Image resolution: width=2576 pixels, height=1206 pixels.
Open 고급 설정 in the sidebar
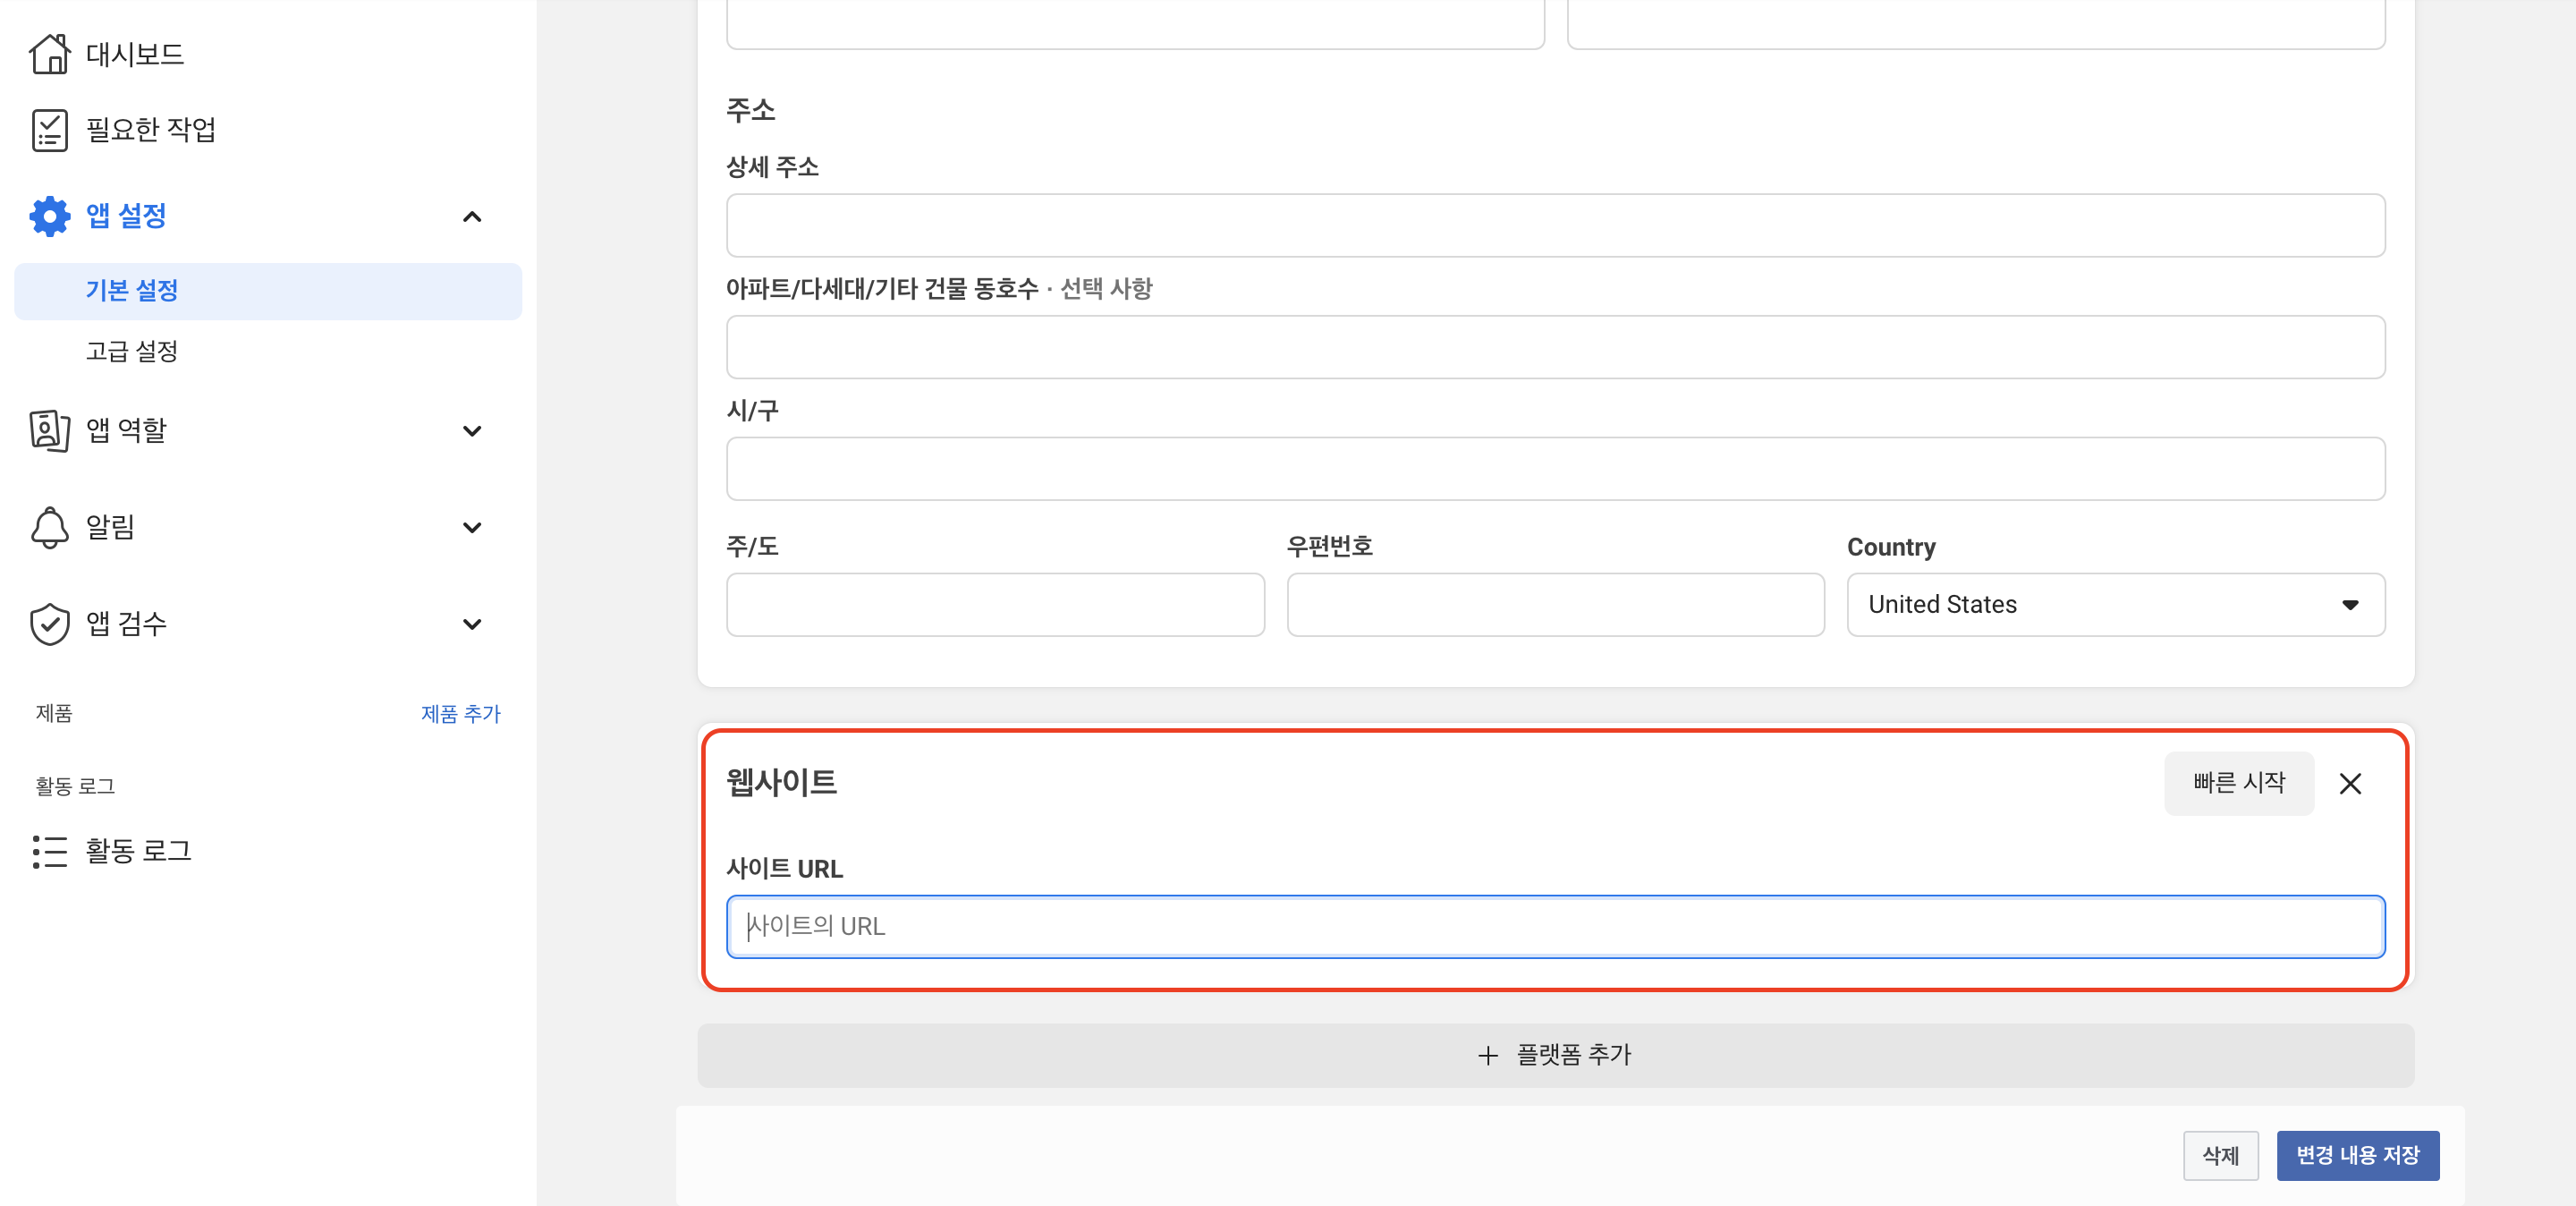coord(132,351)
